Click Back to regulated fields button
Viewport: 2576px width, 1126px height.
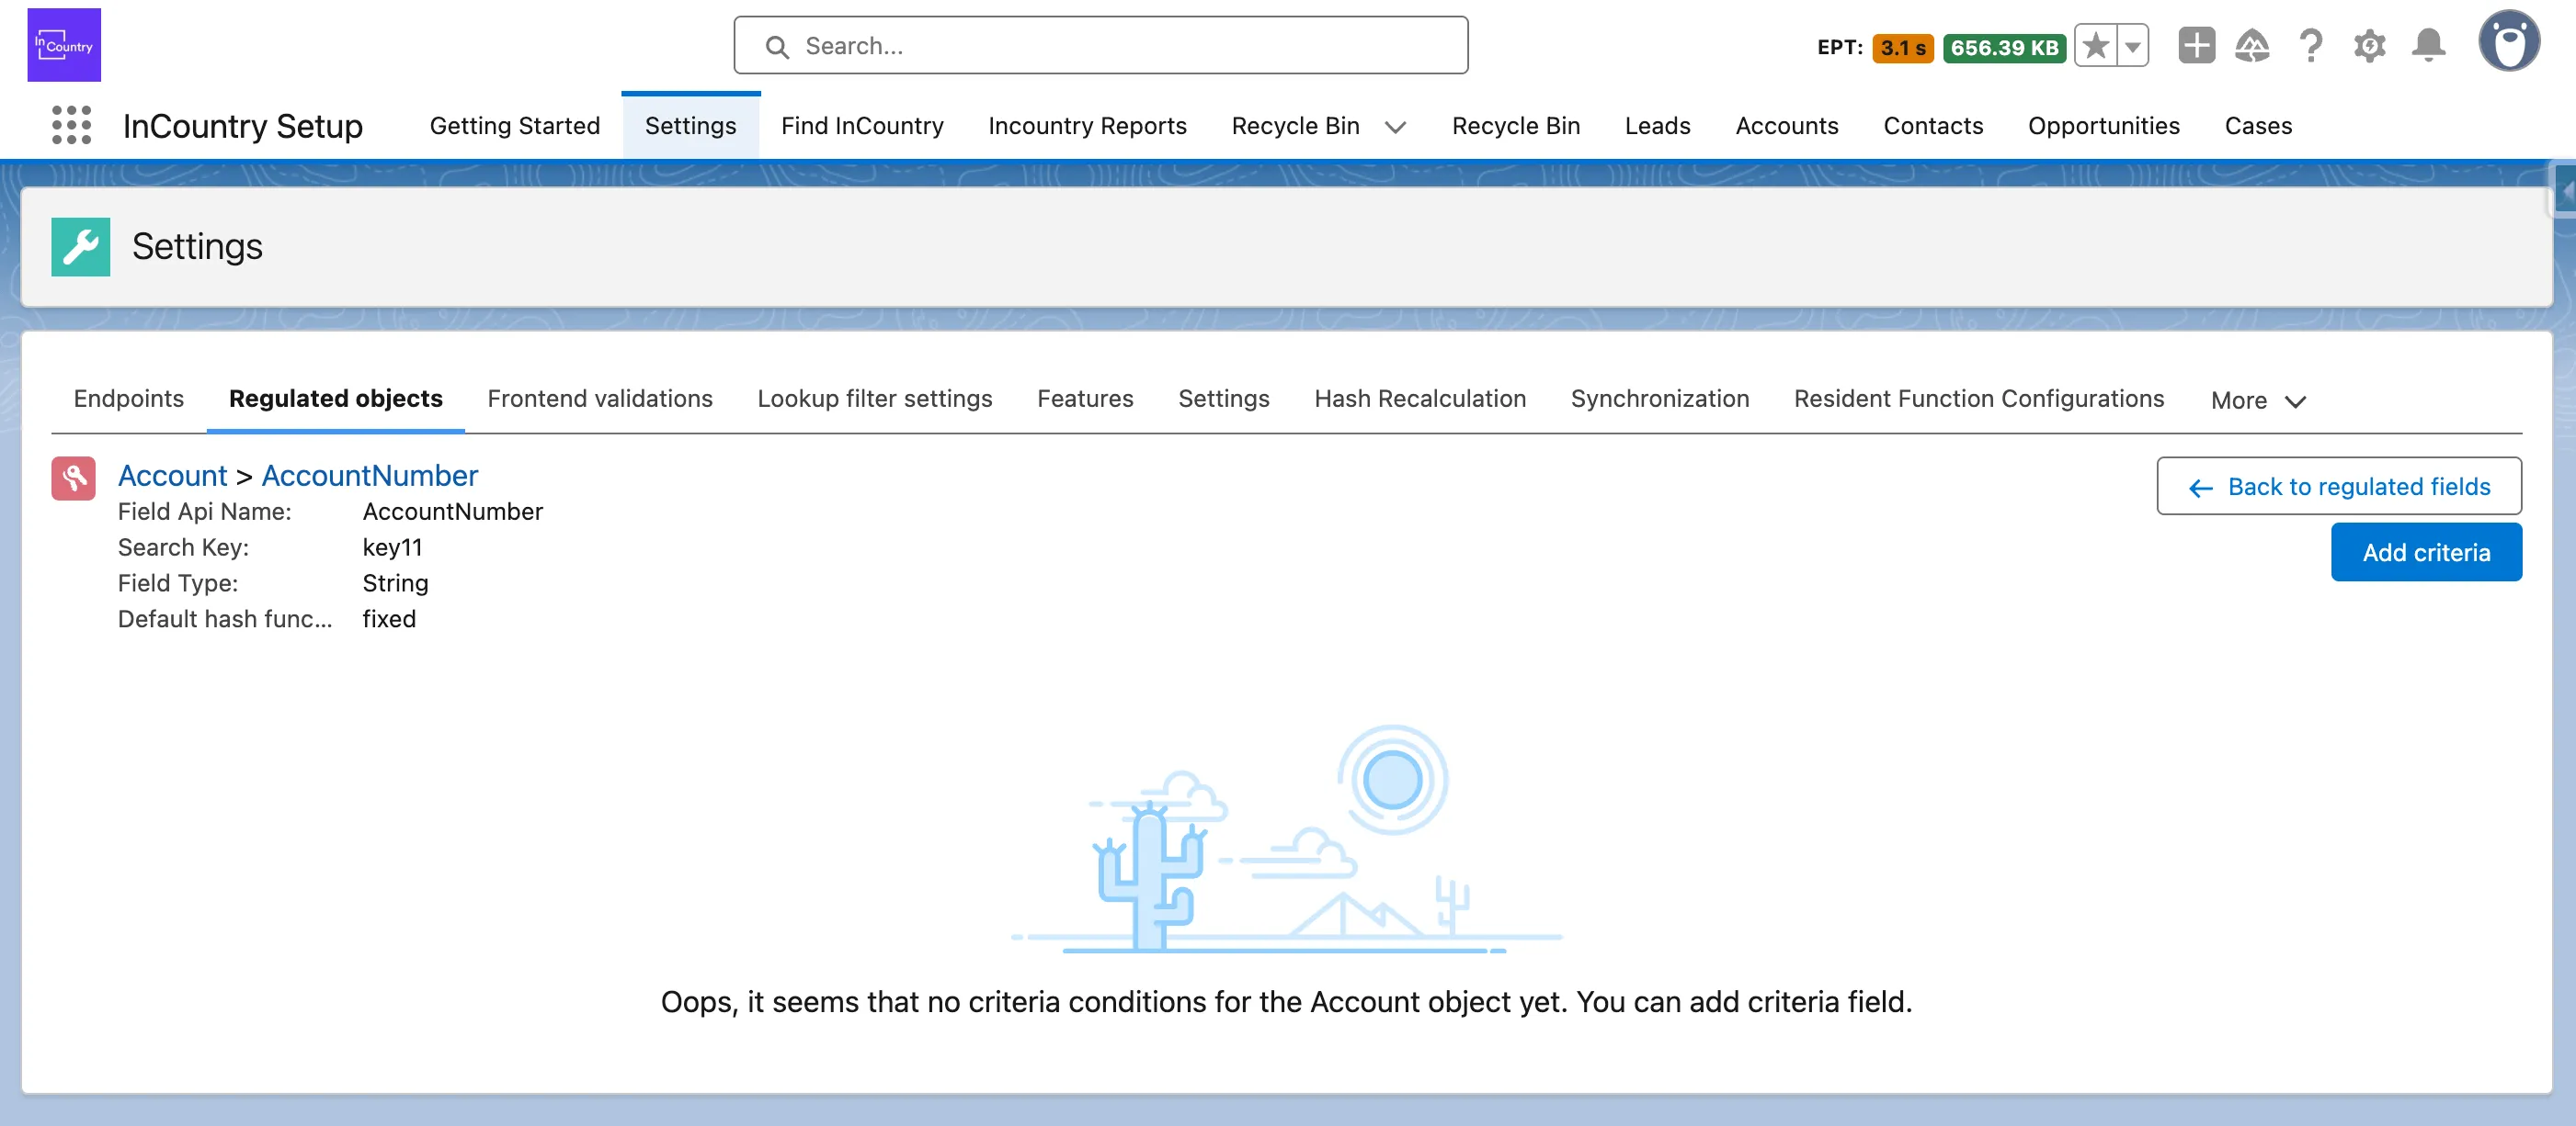tap(2338, 487)
